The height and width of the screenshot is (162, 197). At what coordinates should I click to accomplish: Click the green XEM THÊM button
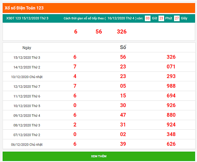point(99,156)
